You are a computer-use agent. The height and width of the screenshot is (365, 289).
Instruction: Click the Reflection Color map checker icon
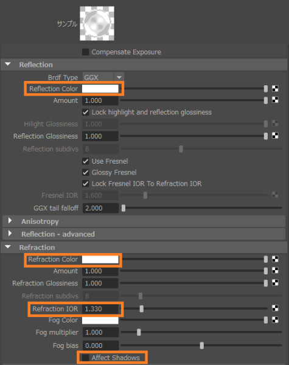tap(275, 88)
